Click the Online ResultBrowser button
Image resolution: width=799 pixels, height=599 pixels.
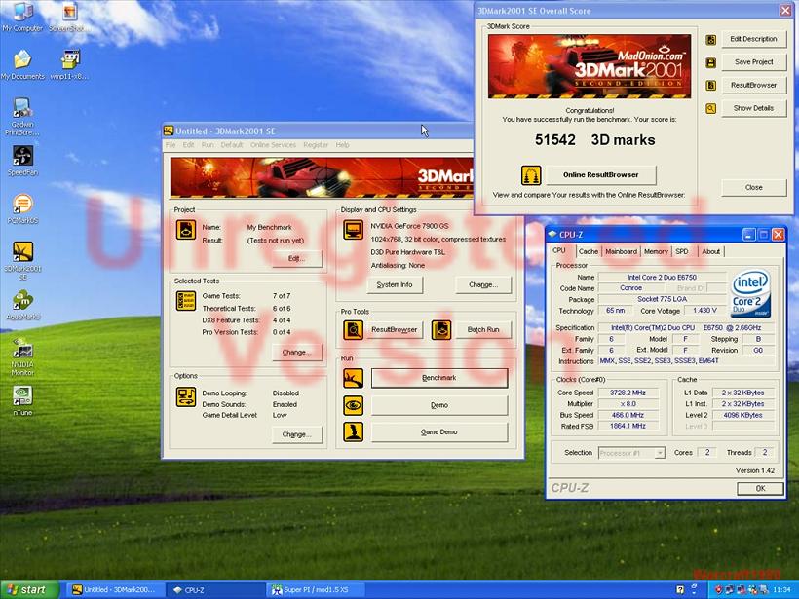[x=601, y=175]
